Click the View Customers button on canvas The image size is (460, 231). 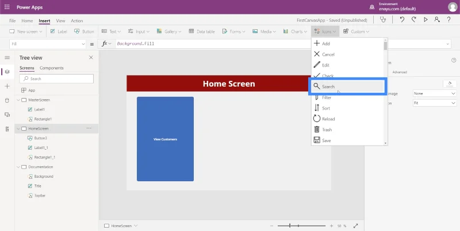coord(165,139)
